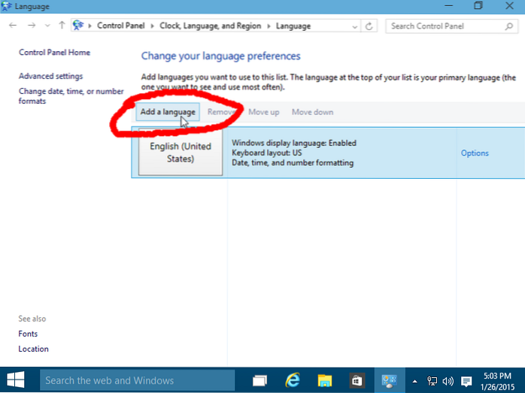Show hidden system tray icons

pyautogui.click(x=414, y=380)
